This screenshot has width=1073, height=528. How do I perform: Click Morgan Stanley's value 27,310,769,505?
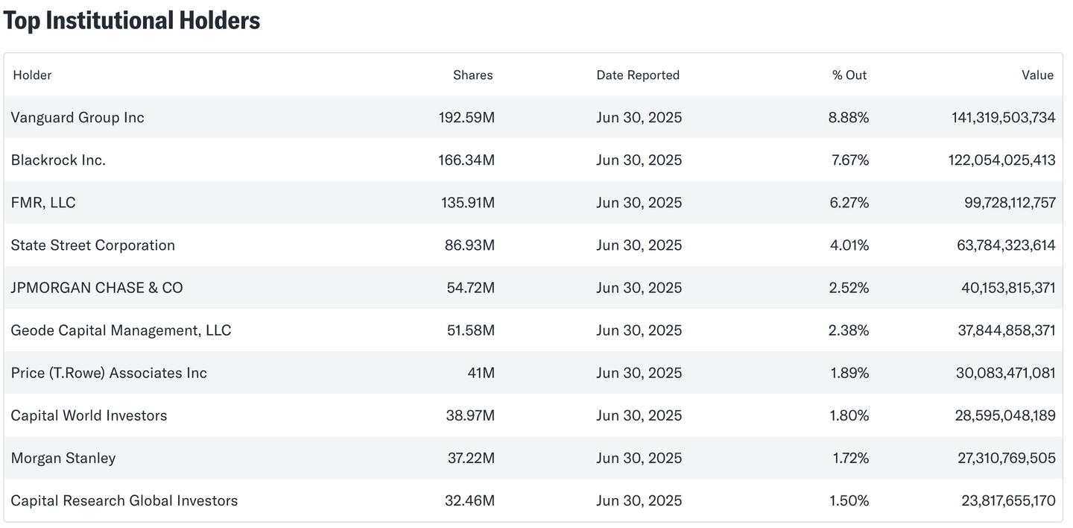click(x=1006, y=458)
